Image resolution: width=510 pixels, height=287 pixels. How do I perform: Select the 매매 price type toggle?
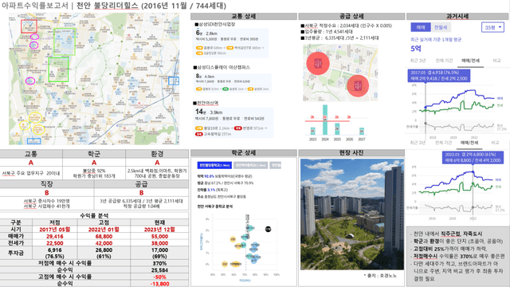[421, 27]
